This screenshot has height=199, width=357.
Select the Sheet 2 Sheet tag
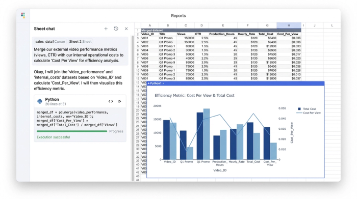pyautogui.click(x=81, y=42)
